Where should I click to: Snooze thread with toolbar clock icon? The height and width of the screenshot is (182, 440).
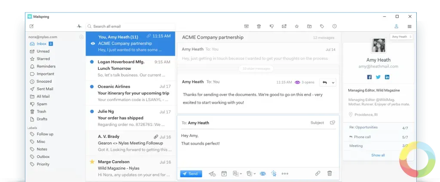pyautogui.click(x=334, y=26)
